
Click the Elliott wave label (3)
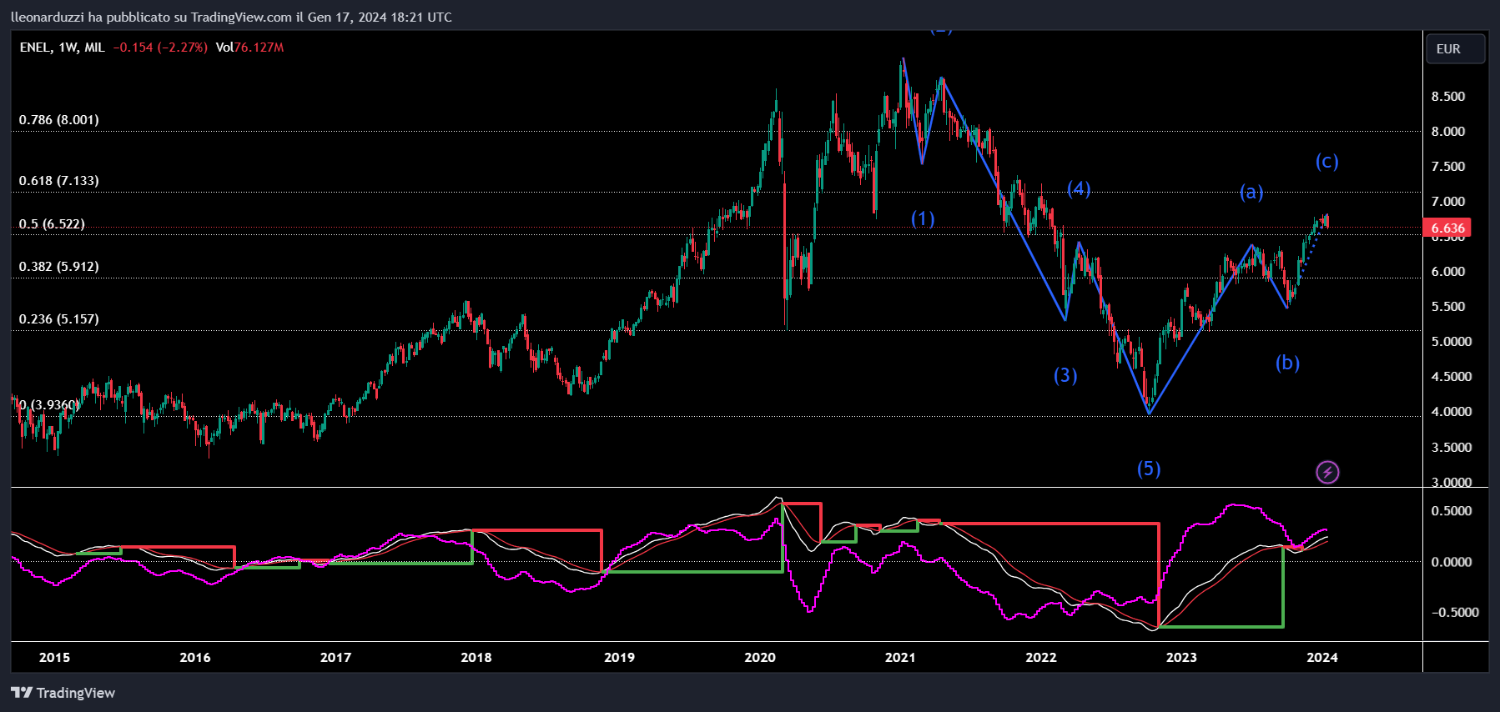1065,375
